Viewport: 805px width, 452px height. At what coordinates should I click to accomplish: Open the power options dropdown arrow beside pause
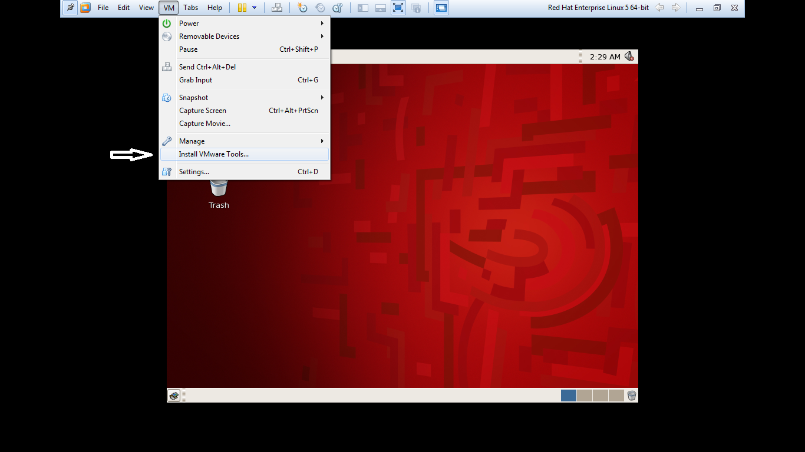255,8
